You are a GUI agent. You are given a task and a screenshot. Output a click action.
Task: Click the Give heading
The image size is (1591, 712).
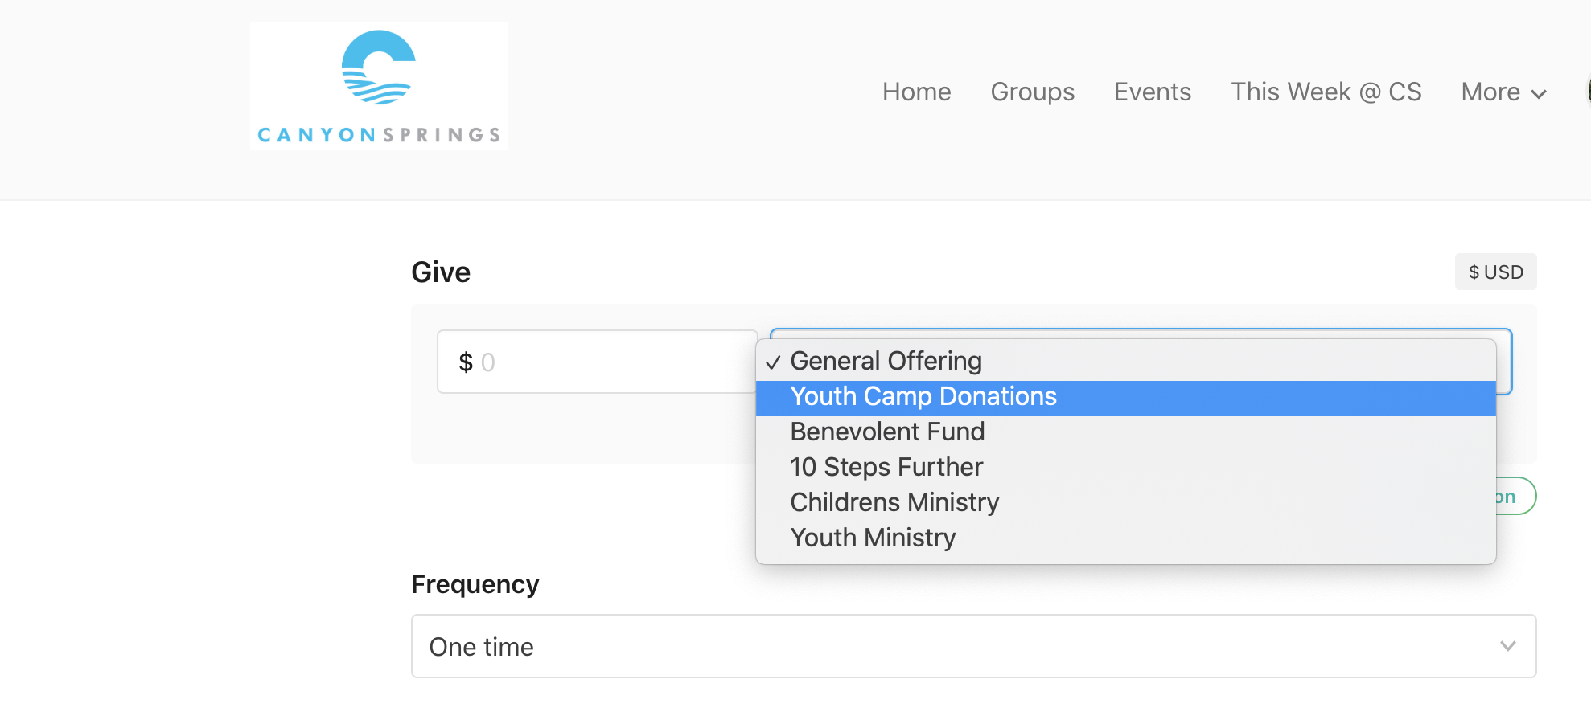coord(441,272)
